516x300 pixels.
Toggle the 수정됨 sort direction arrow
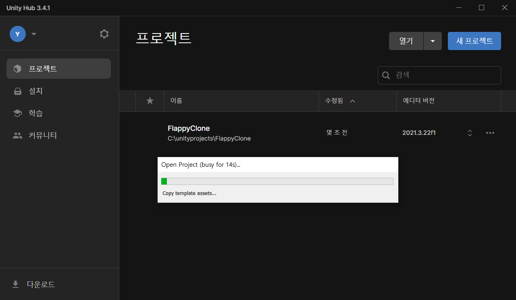click(352, 101)
